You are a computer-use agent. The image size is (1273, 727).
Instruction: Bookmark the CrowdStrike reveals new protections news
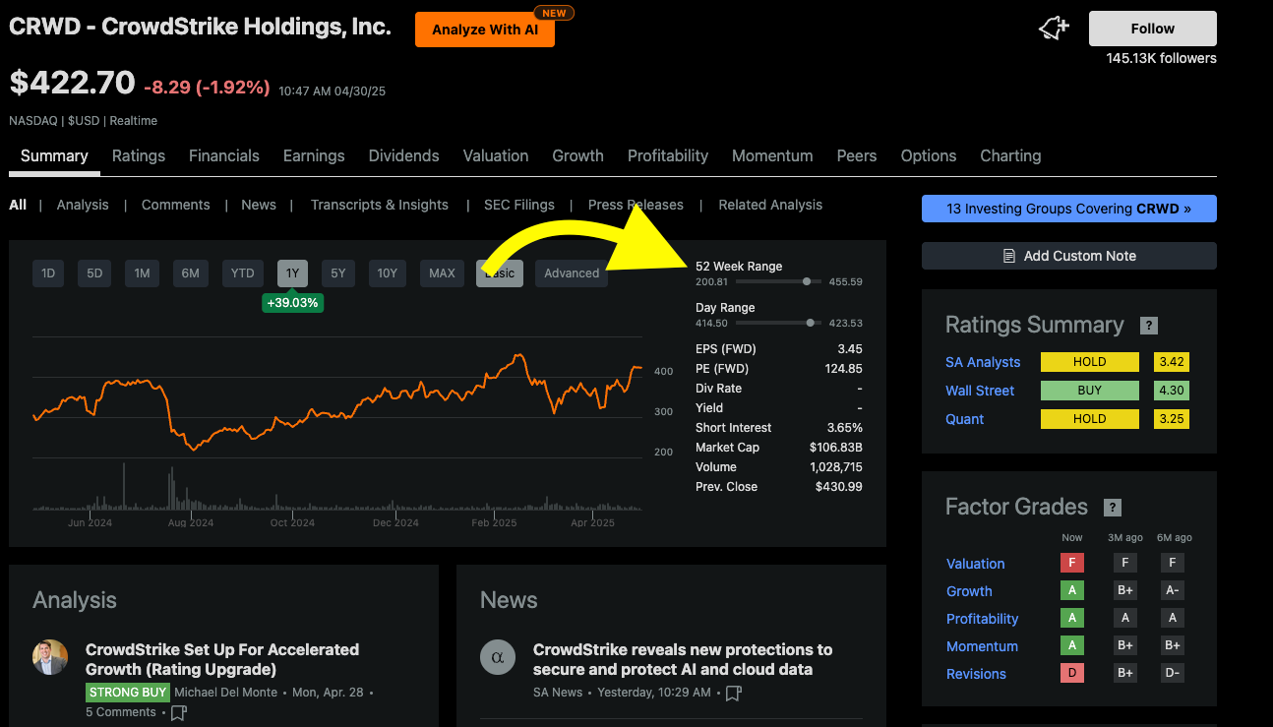coord(733,693)
